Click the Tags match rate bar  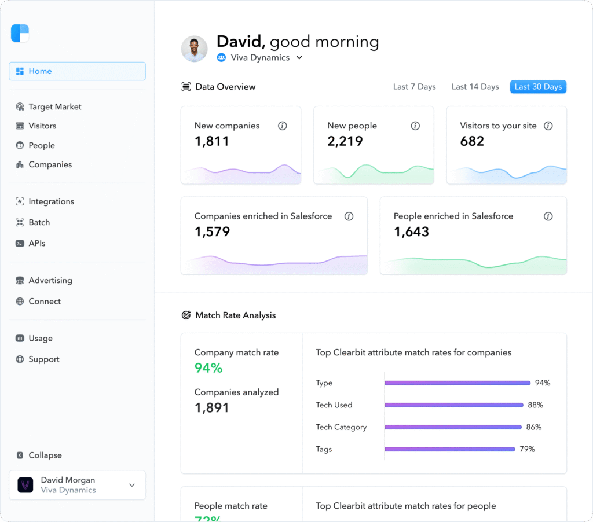pos(450,449)
